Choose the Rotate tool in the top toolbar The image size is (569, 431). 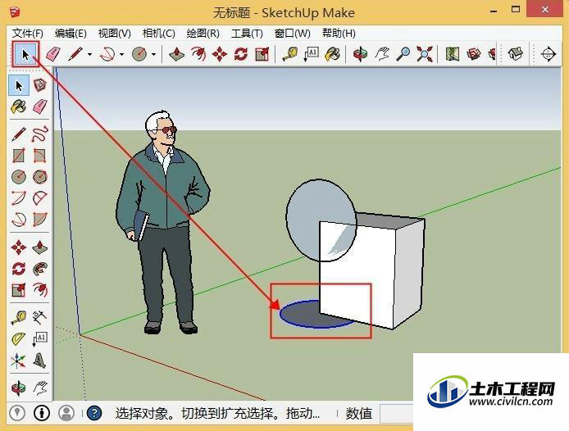[x=240, y=54]
